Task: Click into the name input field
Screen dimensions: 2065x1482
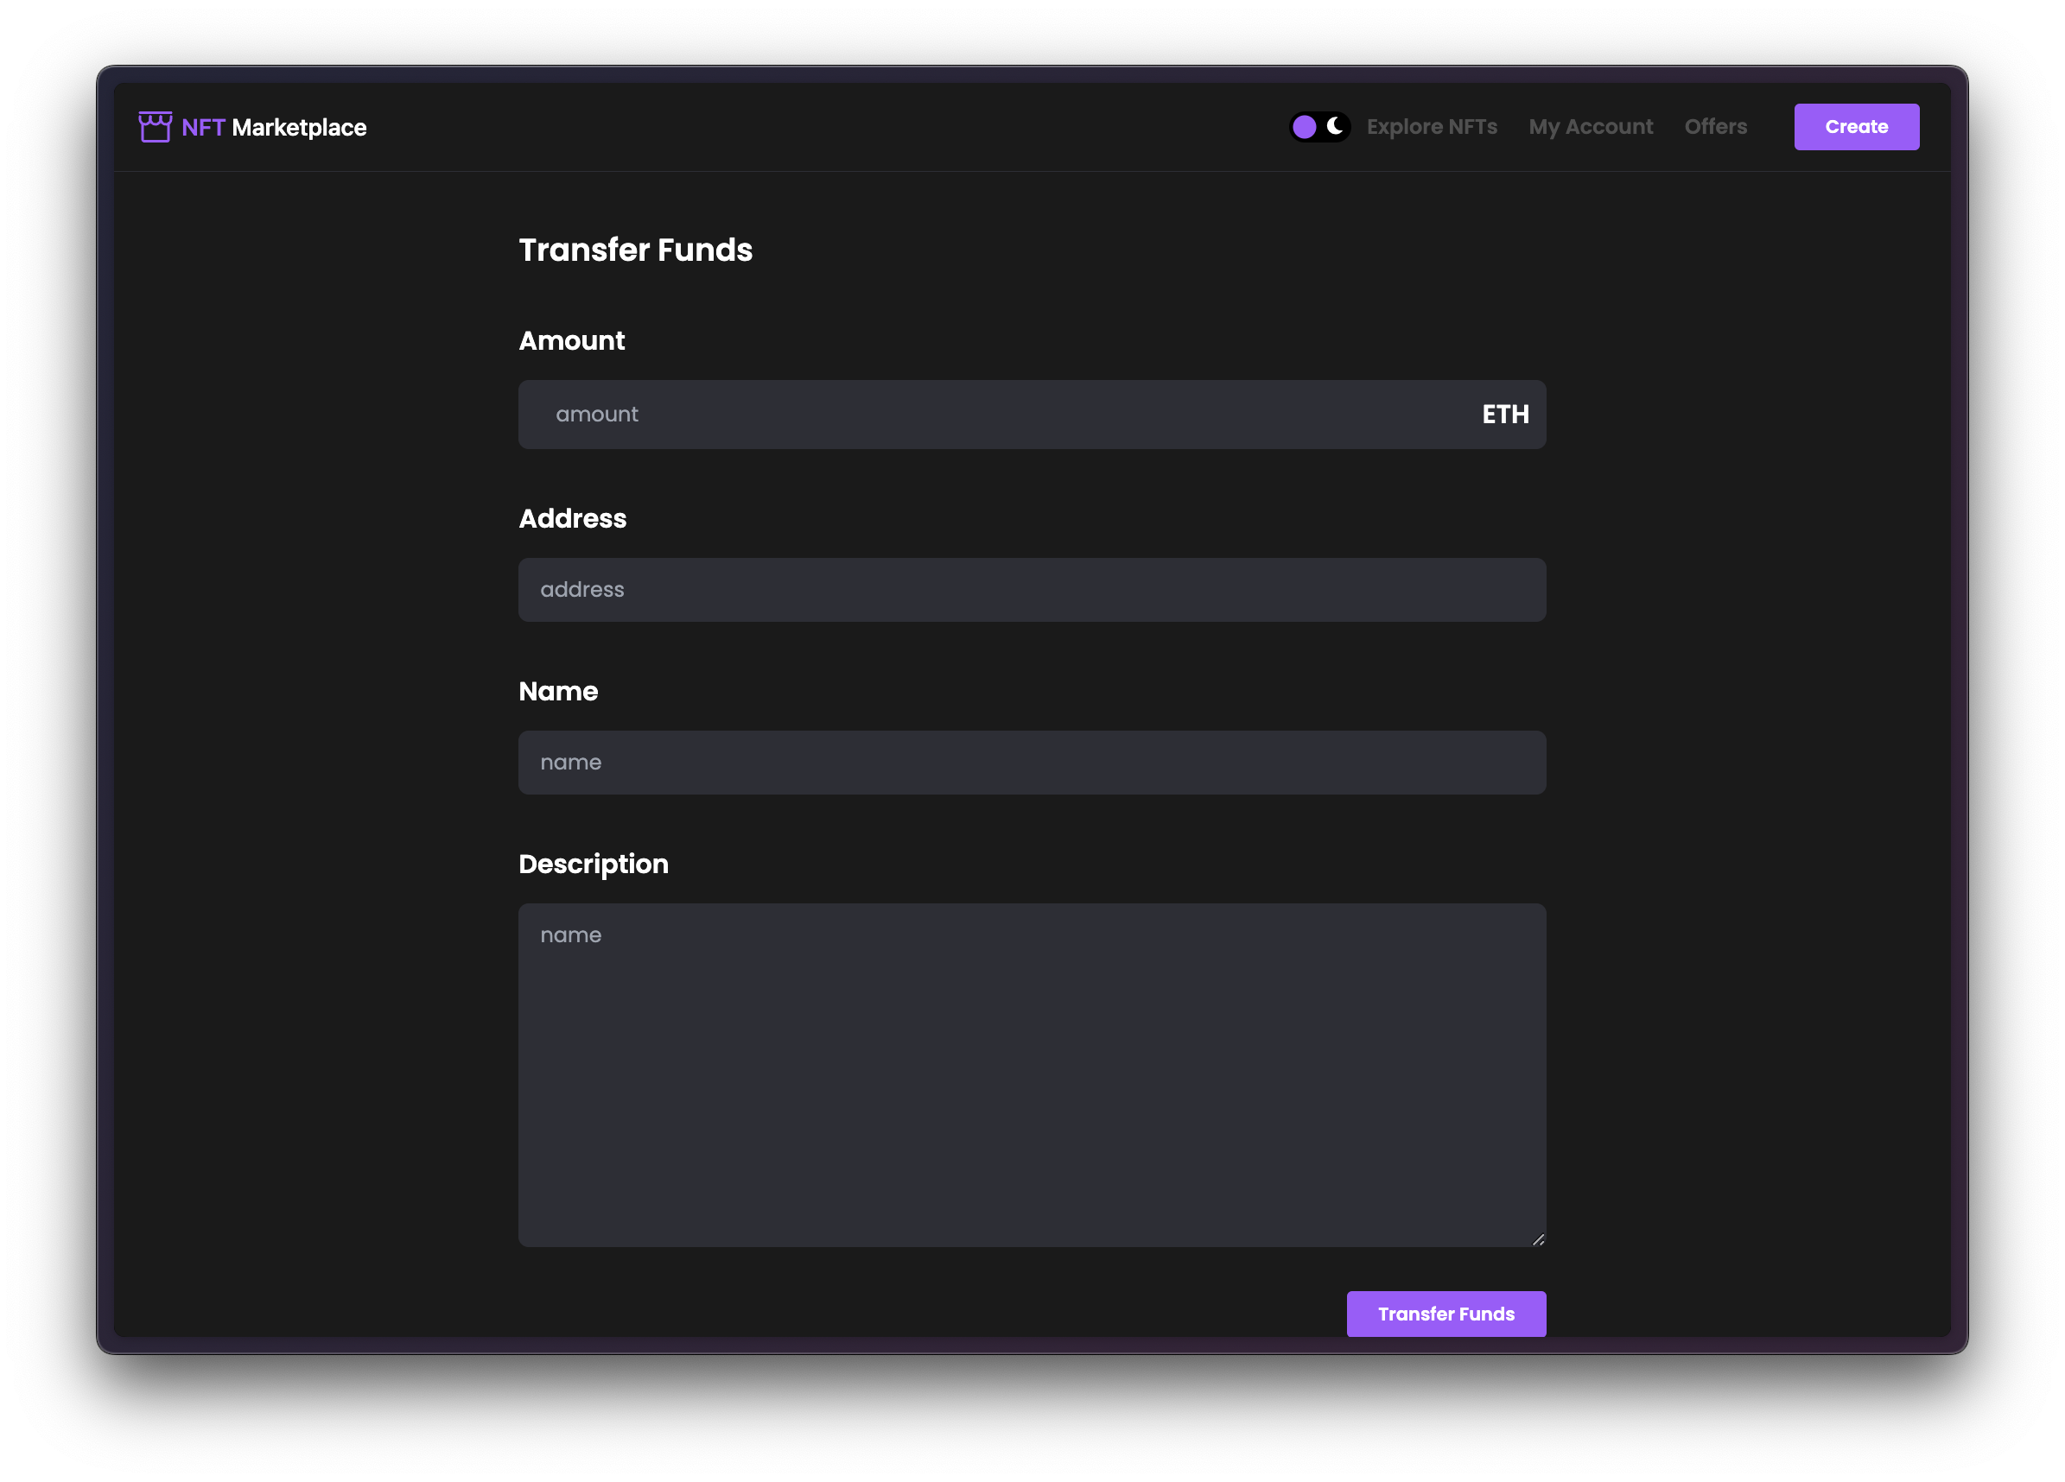Action: click(x=1032, y=763)
